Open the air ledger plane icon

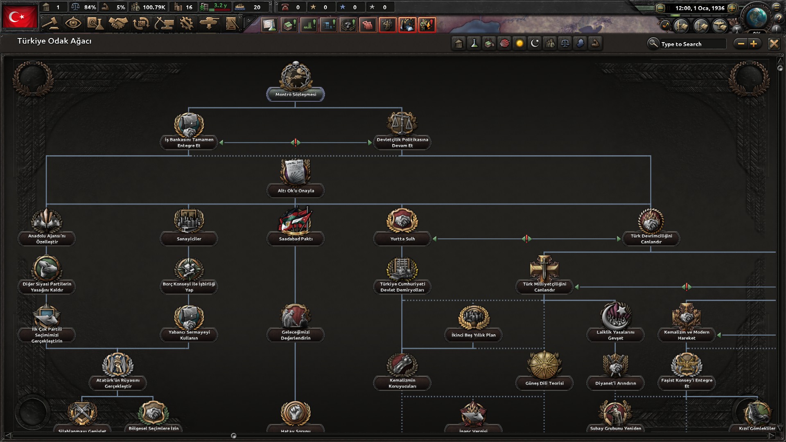tap(720, 26)
